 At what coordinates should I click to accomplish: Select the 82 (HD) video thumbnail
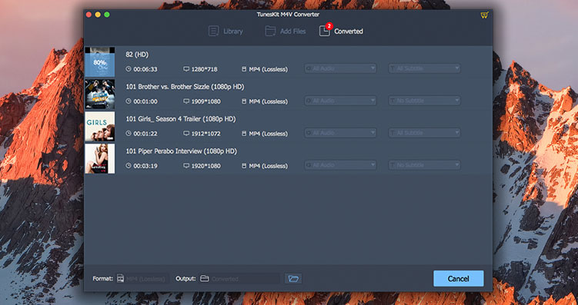[x=99, y=61]
